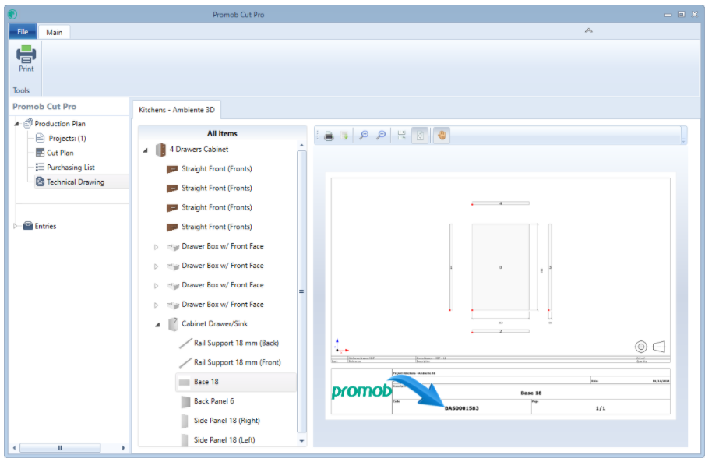
Task: Fit the drawing to page width
Action: [401, 136]
